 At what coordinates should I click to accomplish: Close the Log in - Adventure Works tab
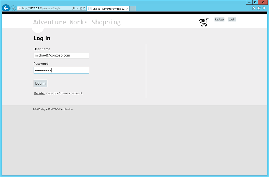[x=127, y=9]
